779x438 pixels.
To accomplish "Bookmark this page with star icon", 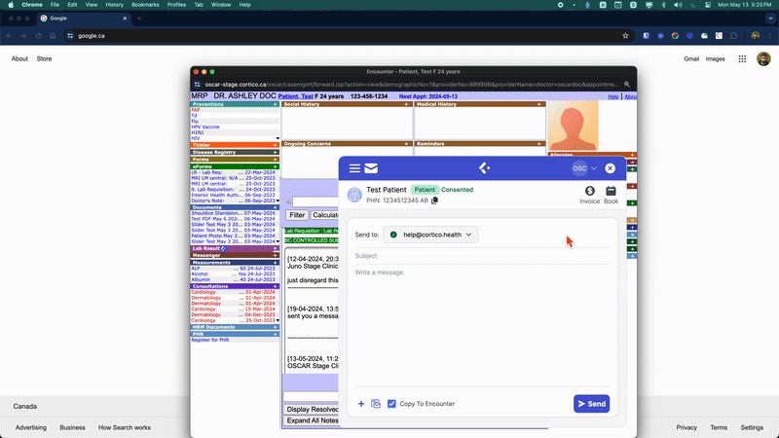I will 625,36.
